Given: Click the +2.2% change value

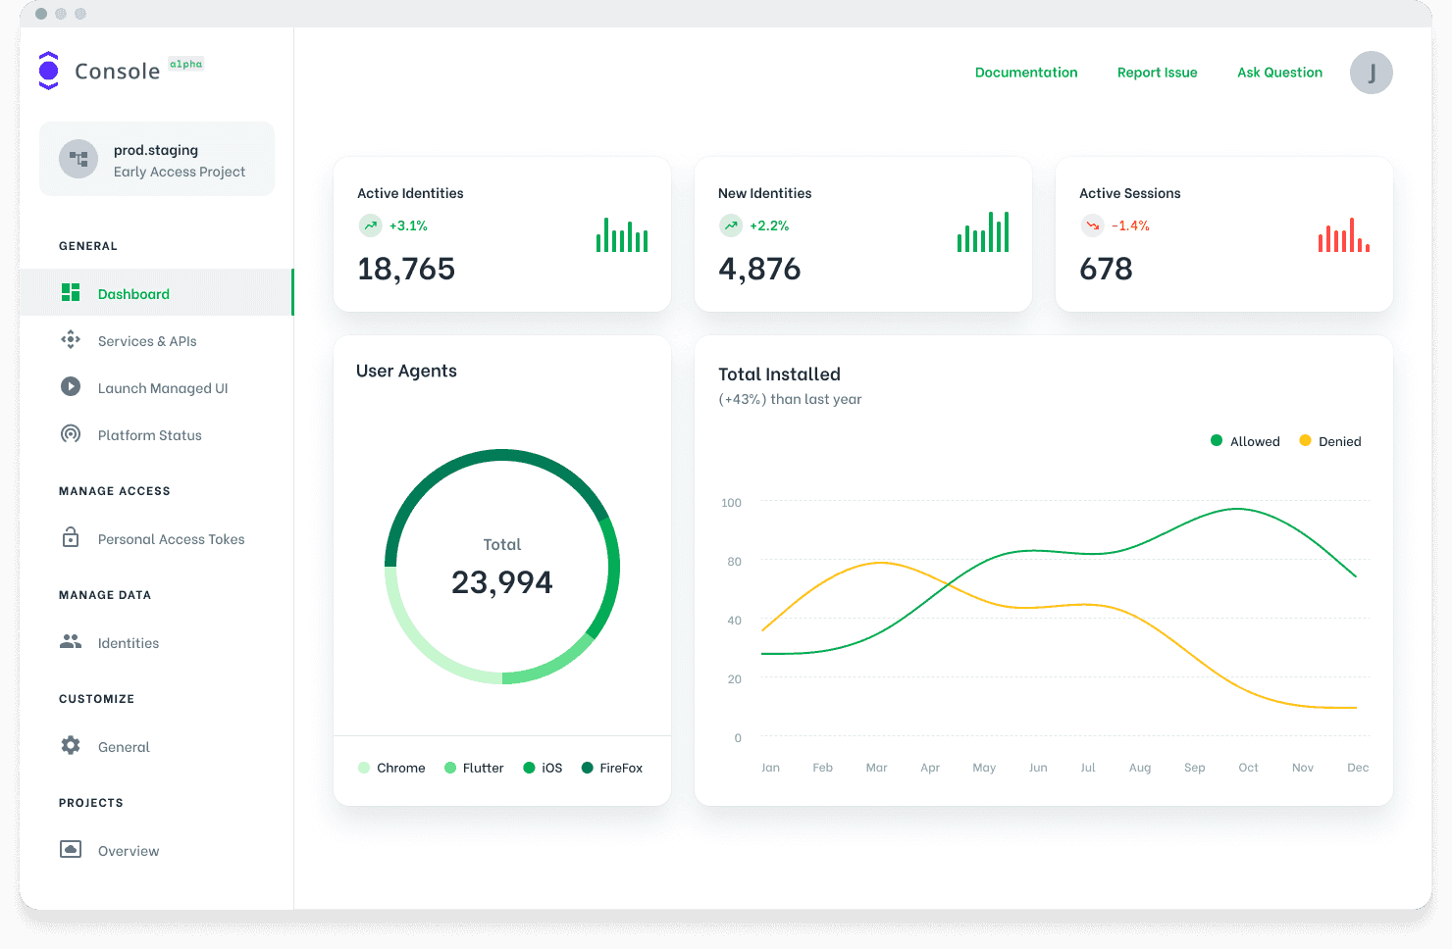Looking at the screenshot, I should pyautogui.click(x=769, y=225).
